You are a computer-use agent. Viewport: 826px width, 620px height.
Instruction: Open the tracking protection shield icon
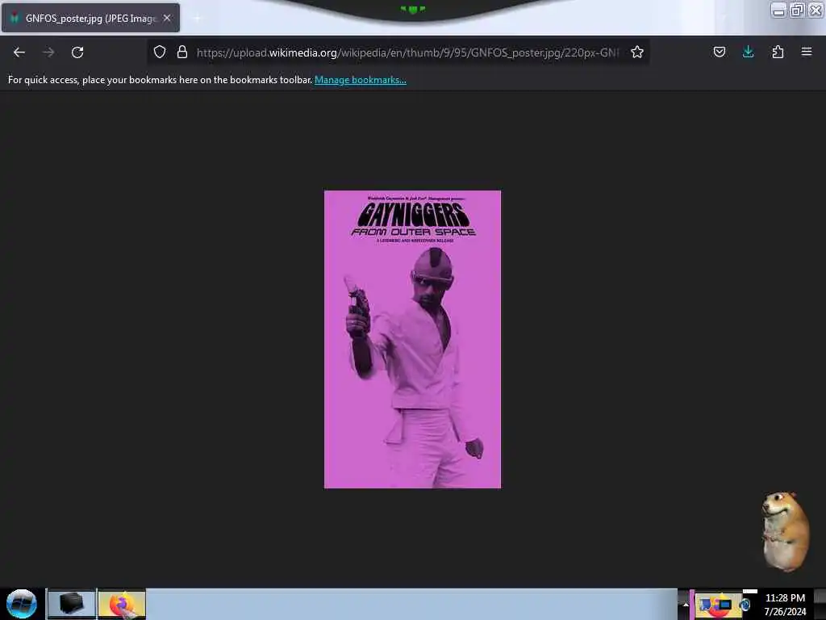tap(160, 52)
